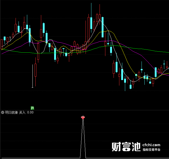Image resolution: width=169 pixels, height=159 pixels.
Task: Expand the indicator dropdown chevron beside 明日就赚
Action: tap(3, 112)
